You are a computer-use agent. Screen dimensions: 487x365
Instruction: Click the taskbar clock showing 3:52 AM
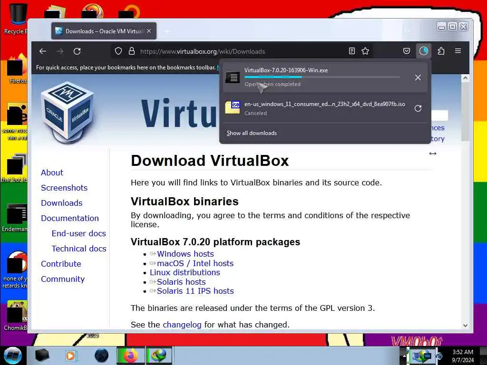463,356
